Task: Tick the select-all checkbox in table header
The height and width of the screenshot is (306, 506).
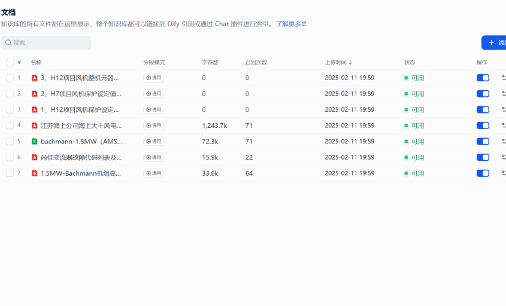Action: tap(10, 62)
